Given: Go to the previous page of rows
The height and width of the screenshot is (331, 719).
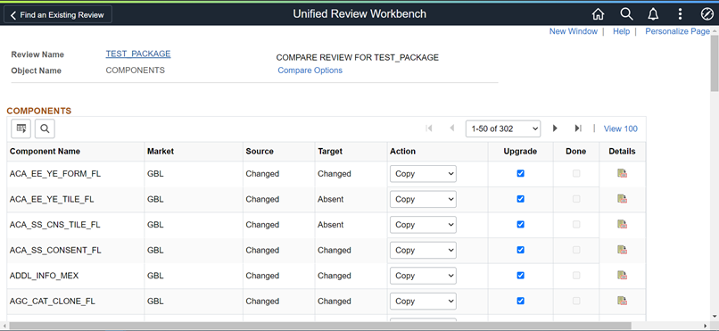Looking at the screenshot, I should coord(451,128).
